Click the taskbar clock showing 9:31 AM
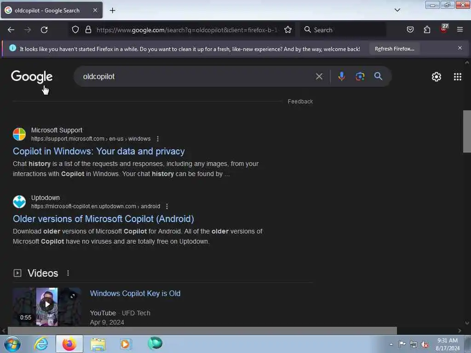The image size is (471, 353). 448,344
